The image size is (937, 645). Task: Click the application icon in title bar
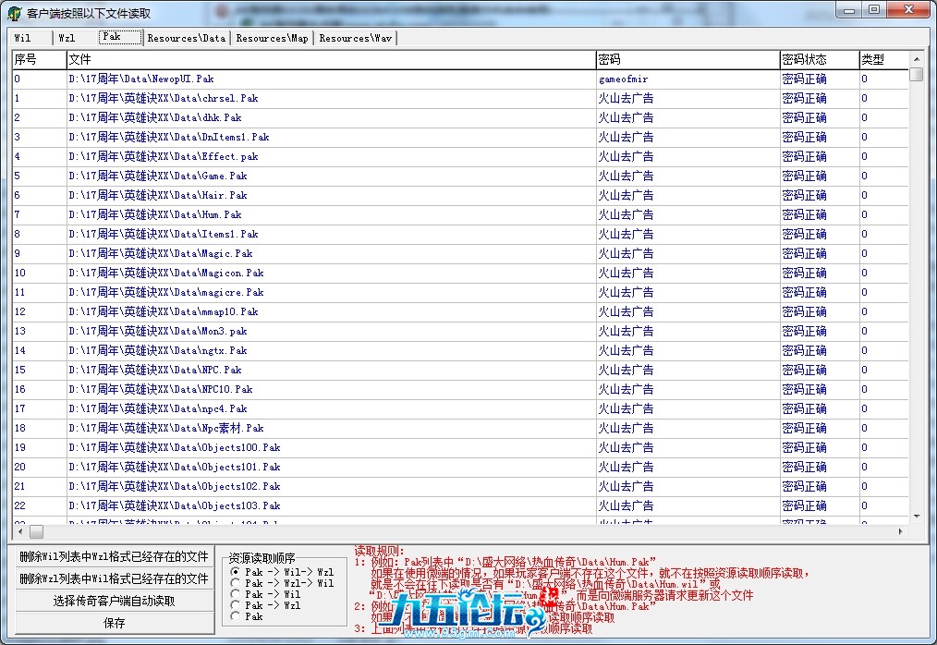click(x=14, y=13)
